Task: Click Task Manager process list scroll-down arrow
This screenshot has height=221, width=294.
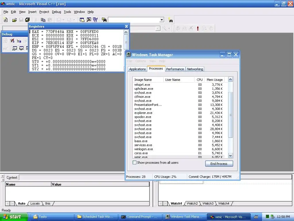Action: pos(231,155)
